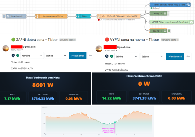195x137 pixels.
Task: Click the green shield icon in VYPNI email
Action: (112, 56)
